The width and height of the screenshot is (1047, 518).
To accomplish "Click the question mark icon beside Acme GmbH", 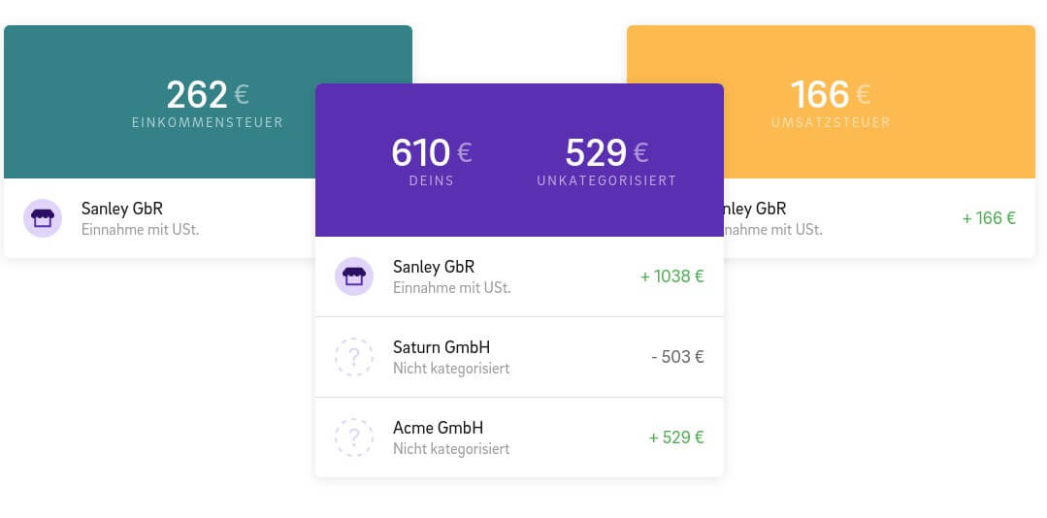I will pos(354,437).
